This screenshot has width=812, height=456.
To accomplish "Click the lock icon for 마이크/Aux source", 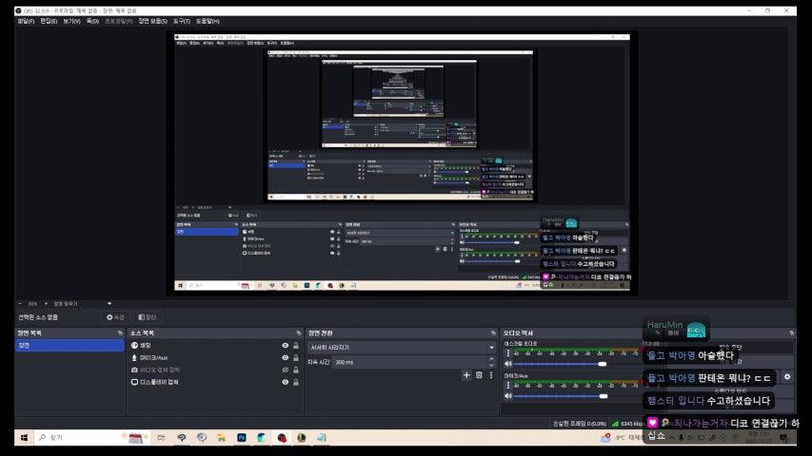I will 296,358.
